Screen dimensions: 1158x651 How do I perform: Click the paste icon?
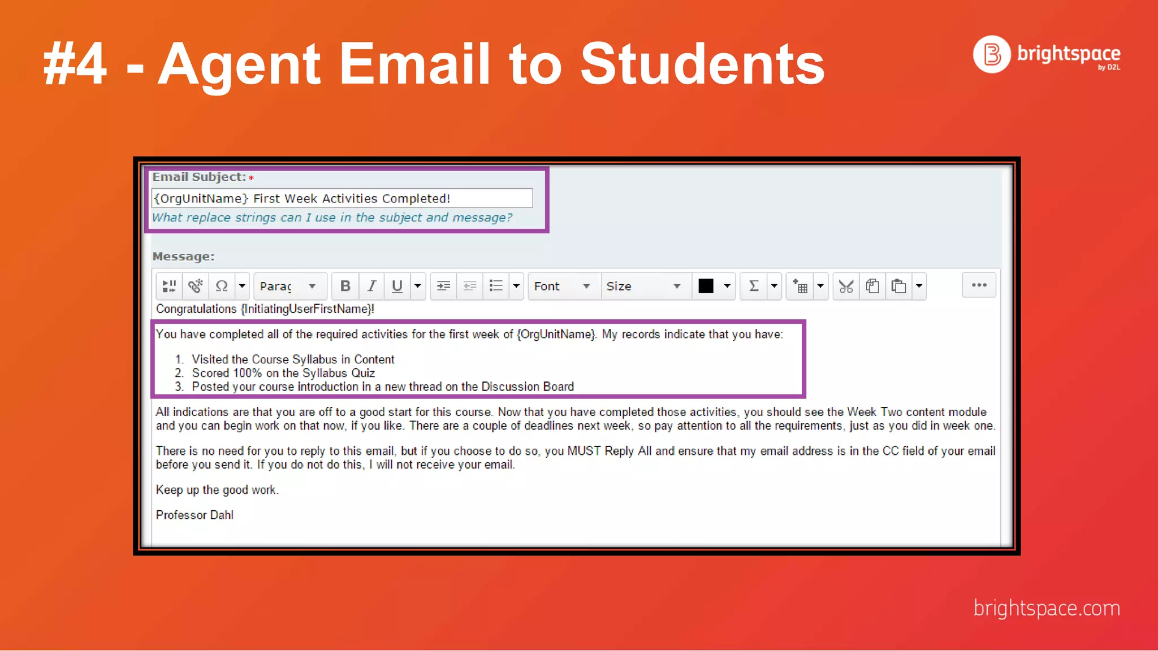pos(898,286)
